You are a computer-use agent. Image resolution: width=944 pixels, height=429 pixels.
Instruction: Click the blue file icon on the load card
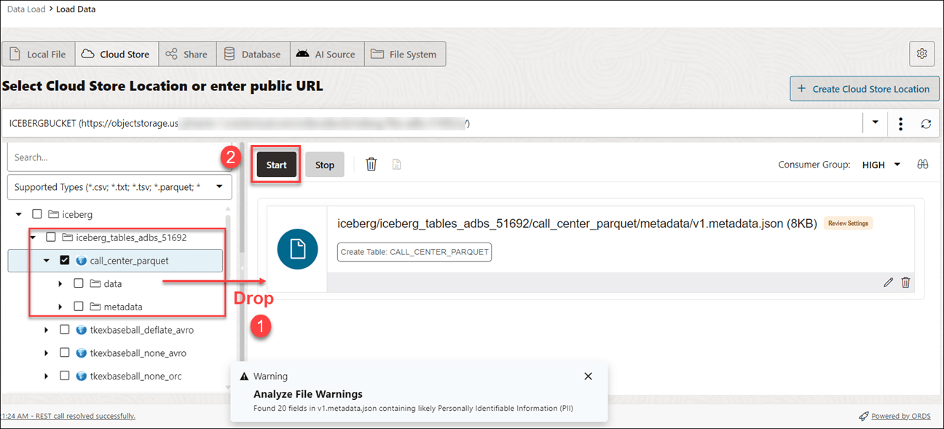pos(298,249)
